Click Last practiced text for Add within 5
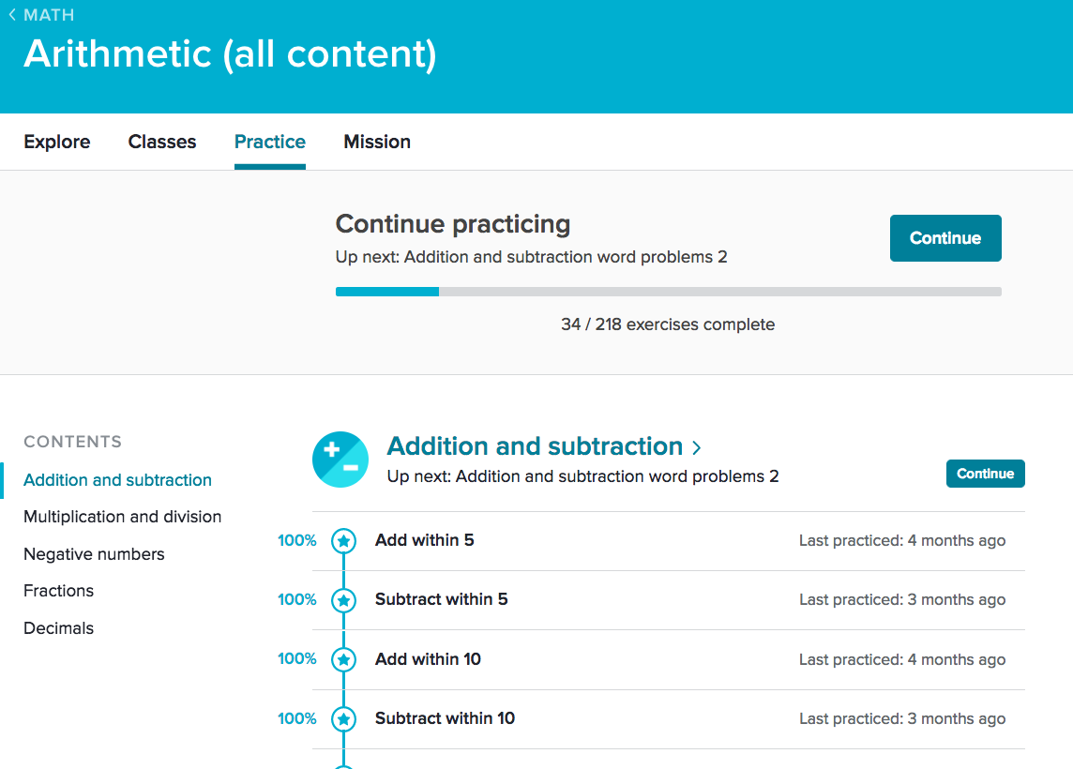1073x769 pixels. pos(902,540)
